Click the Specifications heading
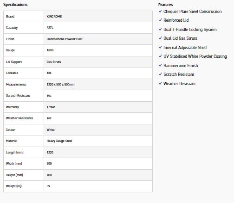234x203 pixels. pos(15,5)
